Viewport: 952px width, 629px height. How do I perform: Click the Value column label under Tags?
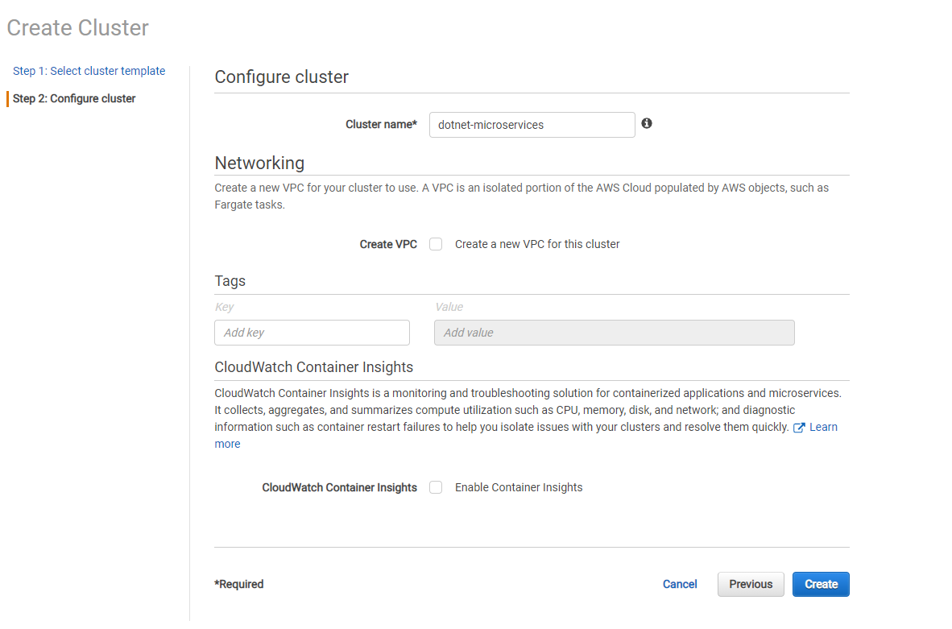[449, 307]
